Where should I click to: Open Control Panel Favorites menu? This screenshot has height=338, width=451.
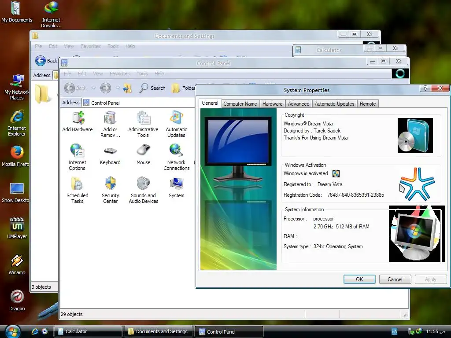coord(120,73)
